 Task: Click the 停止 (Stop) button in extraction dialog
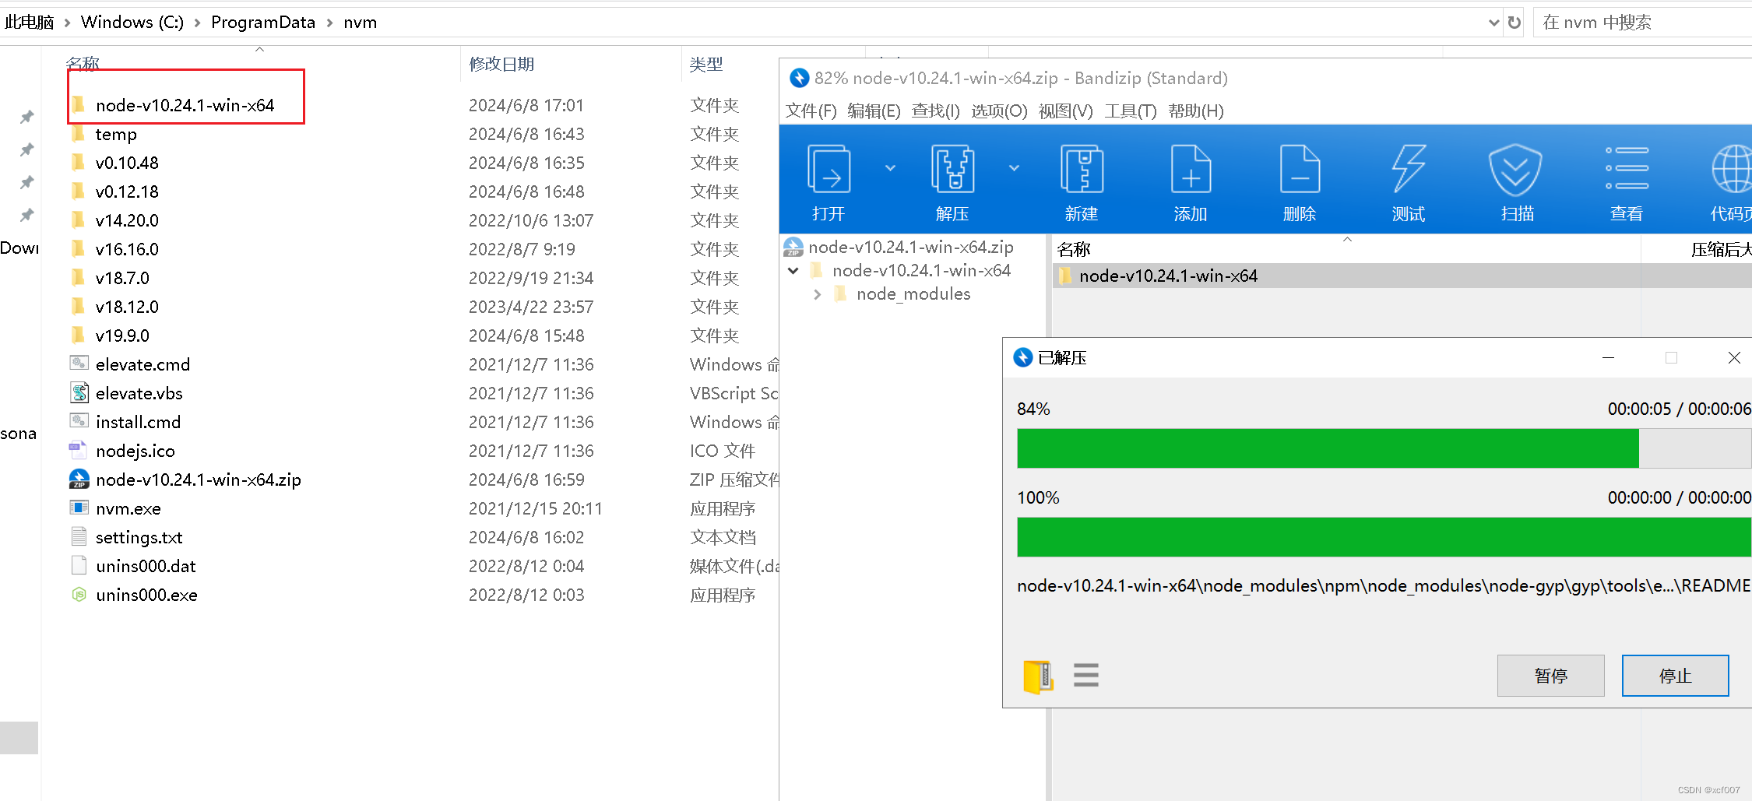(x=1675, y=675)
